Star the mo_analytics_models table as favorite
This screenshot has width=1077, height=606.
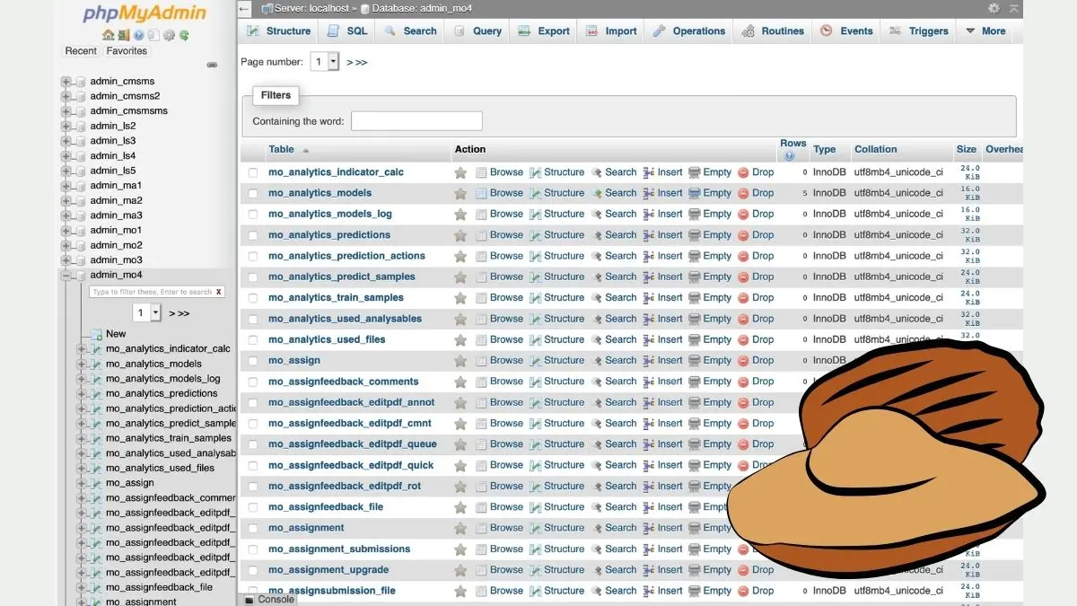(460, 193)
